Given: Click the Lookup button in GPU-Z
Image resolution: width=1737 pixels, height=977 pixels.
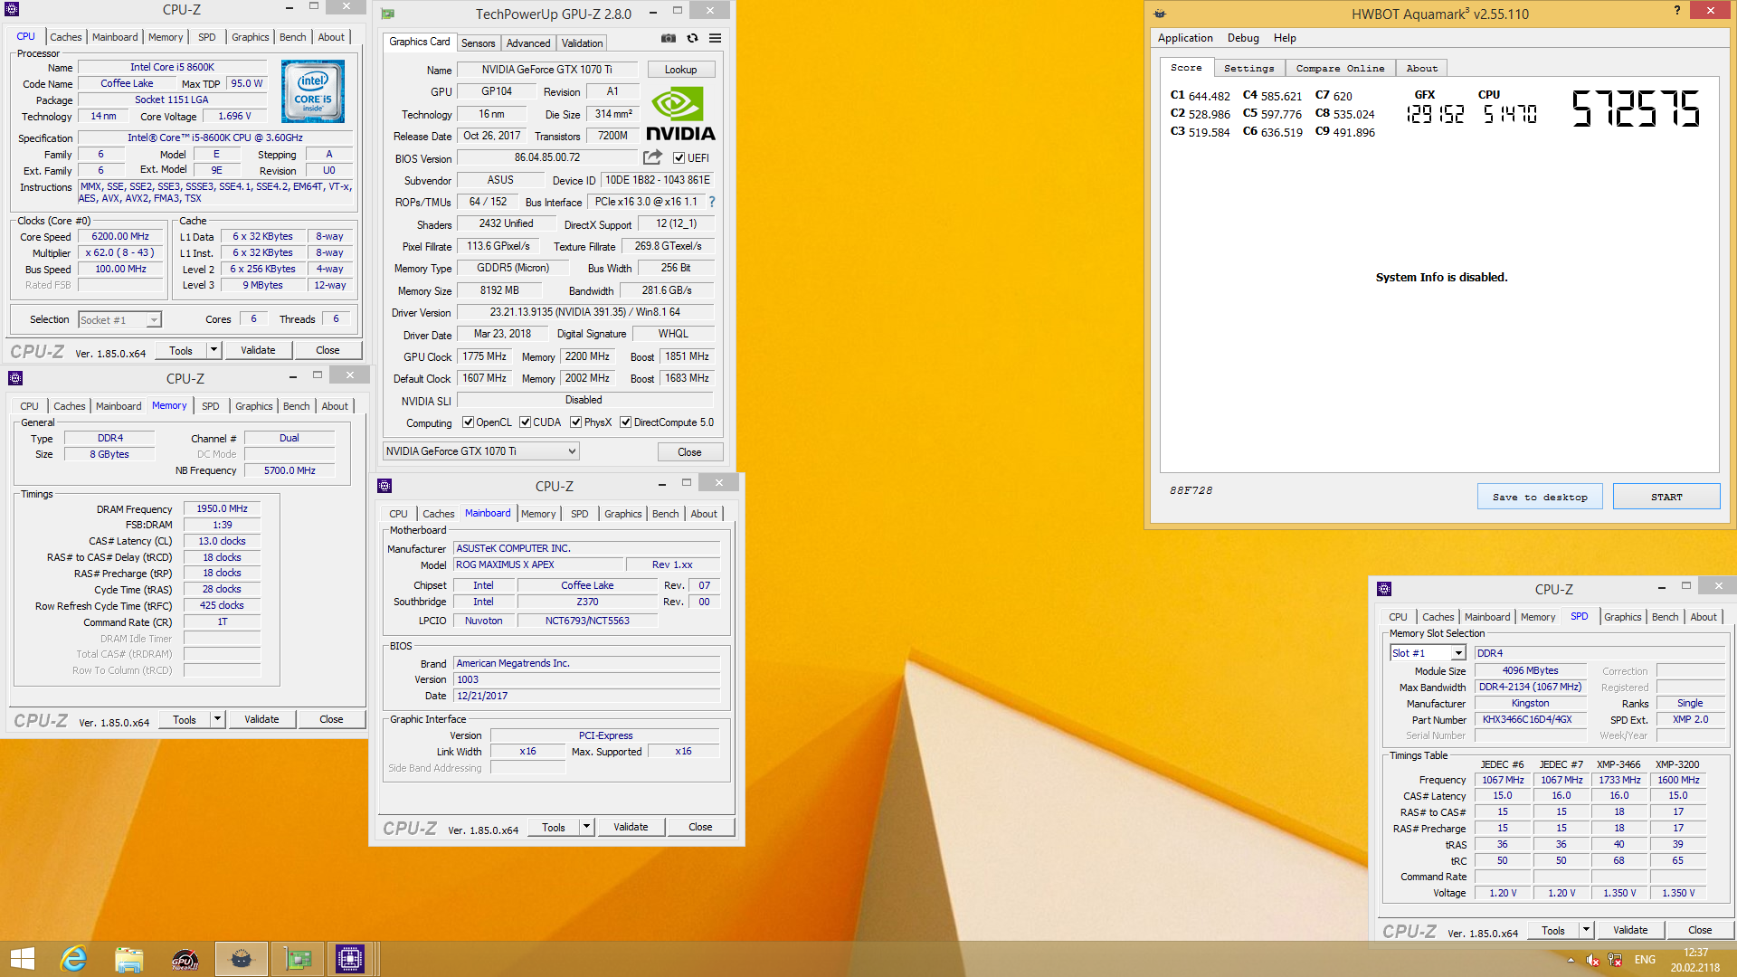Looking at the screenshot, I should [x=680, y=70].
